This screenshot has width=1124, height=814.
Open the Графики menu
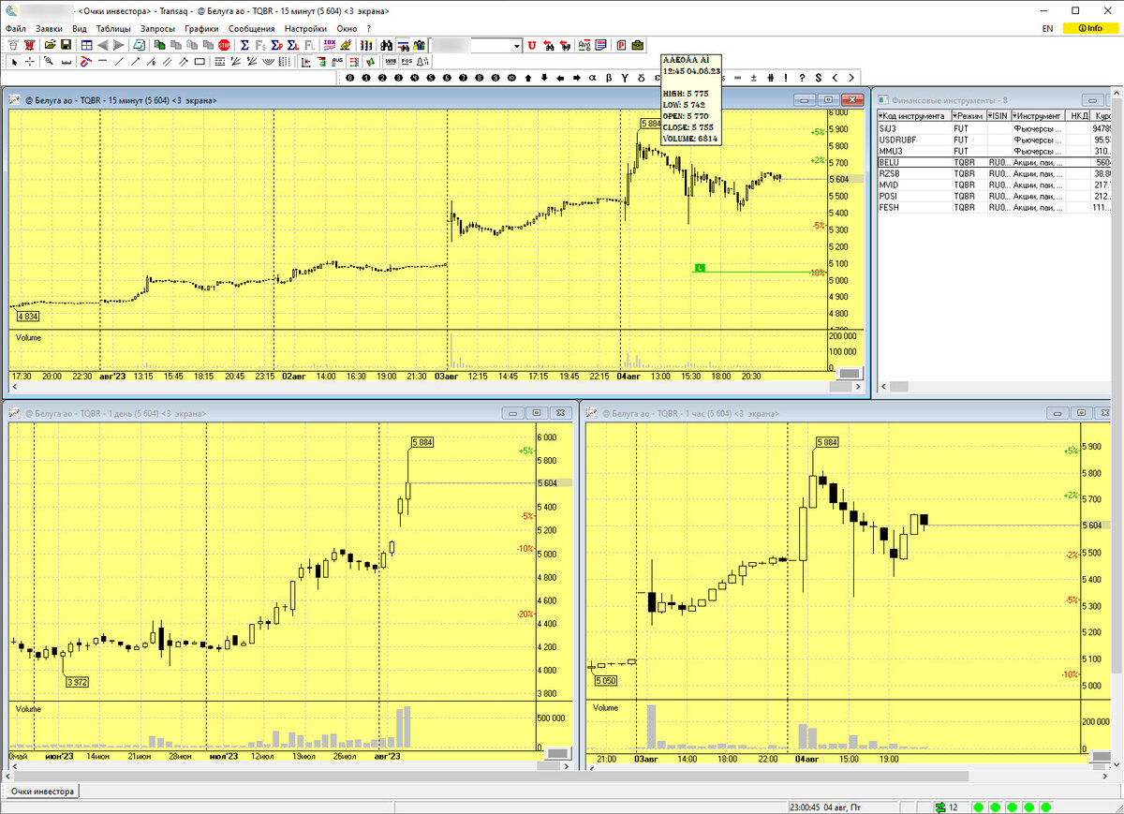click(201, 28)
